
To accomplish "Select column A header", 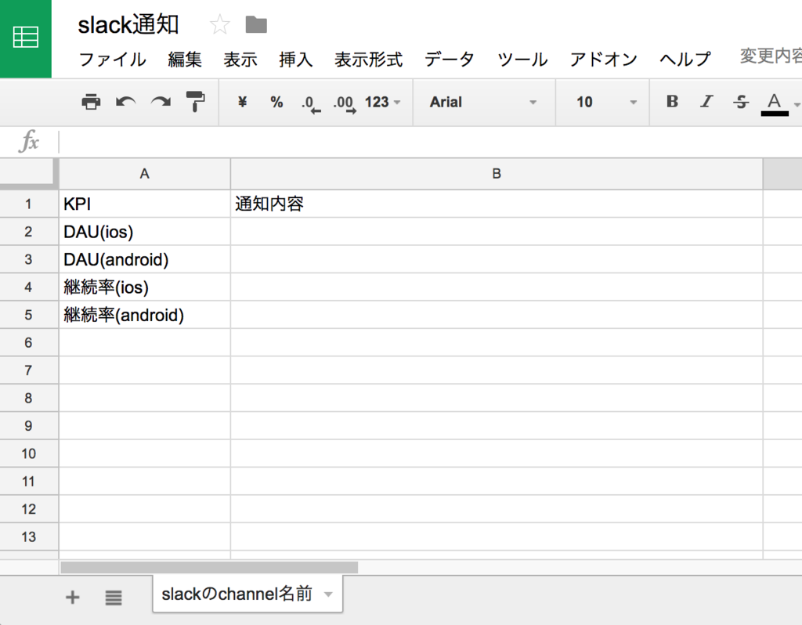I will coord(145,174).
